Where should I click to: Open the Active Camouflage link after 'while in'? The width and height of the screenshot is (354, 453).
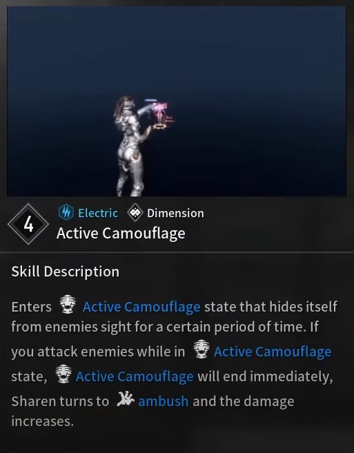[273, 352]
